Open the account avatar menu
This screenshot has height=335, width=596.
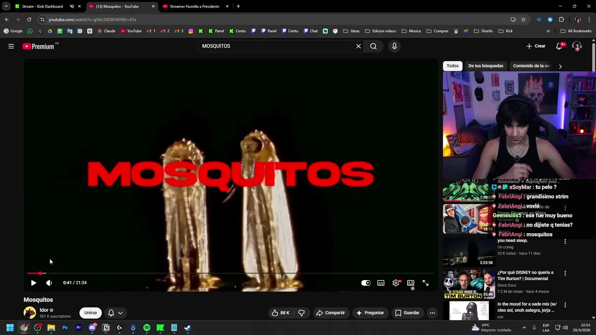577,46
